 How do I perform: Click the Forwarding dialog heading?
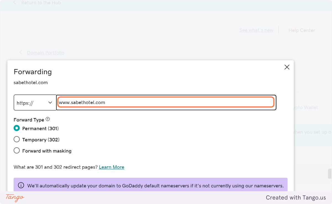click(x=33, y=72)
